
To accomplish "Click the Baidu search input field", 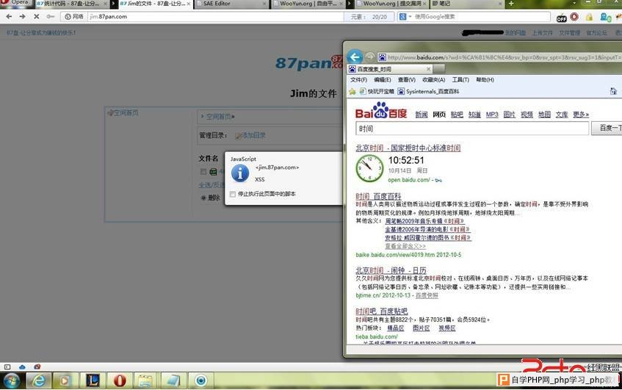I will point(472,129).
